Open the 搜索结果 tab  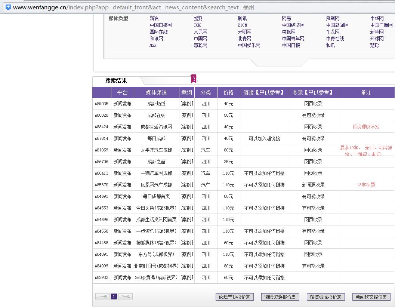[x=116, y=81]
